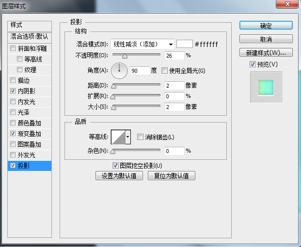Viewport: 301px width, 247px height.
Task: Expand the contour dropdown arrow
Action: [x=128, y=137]
